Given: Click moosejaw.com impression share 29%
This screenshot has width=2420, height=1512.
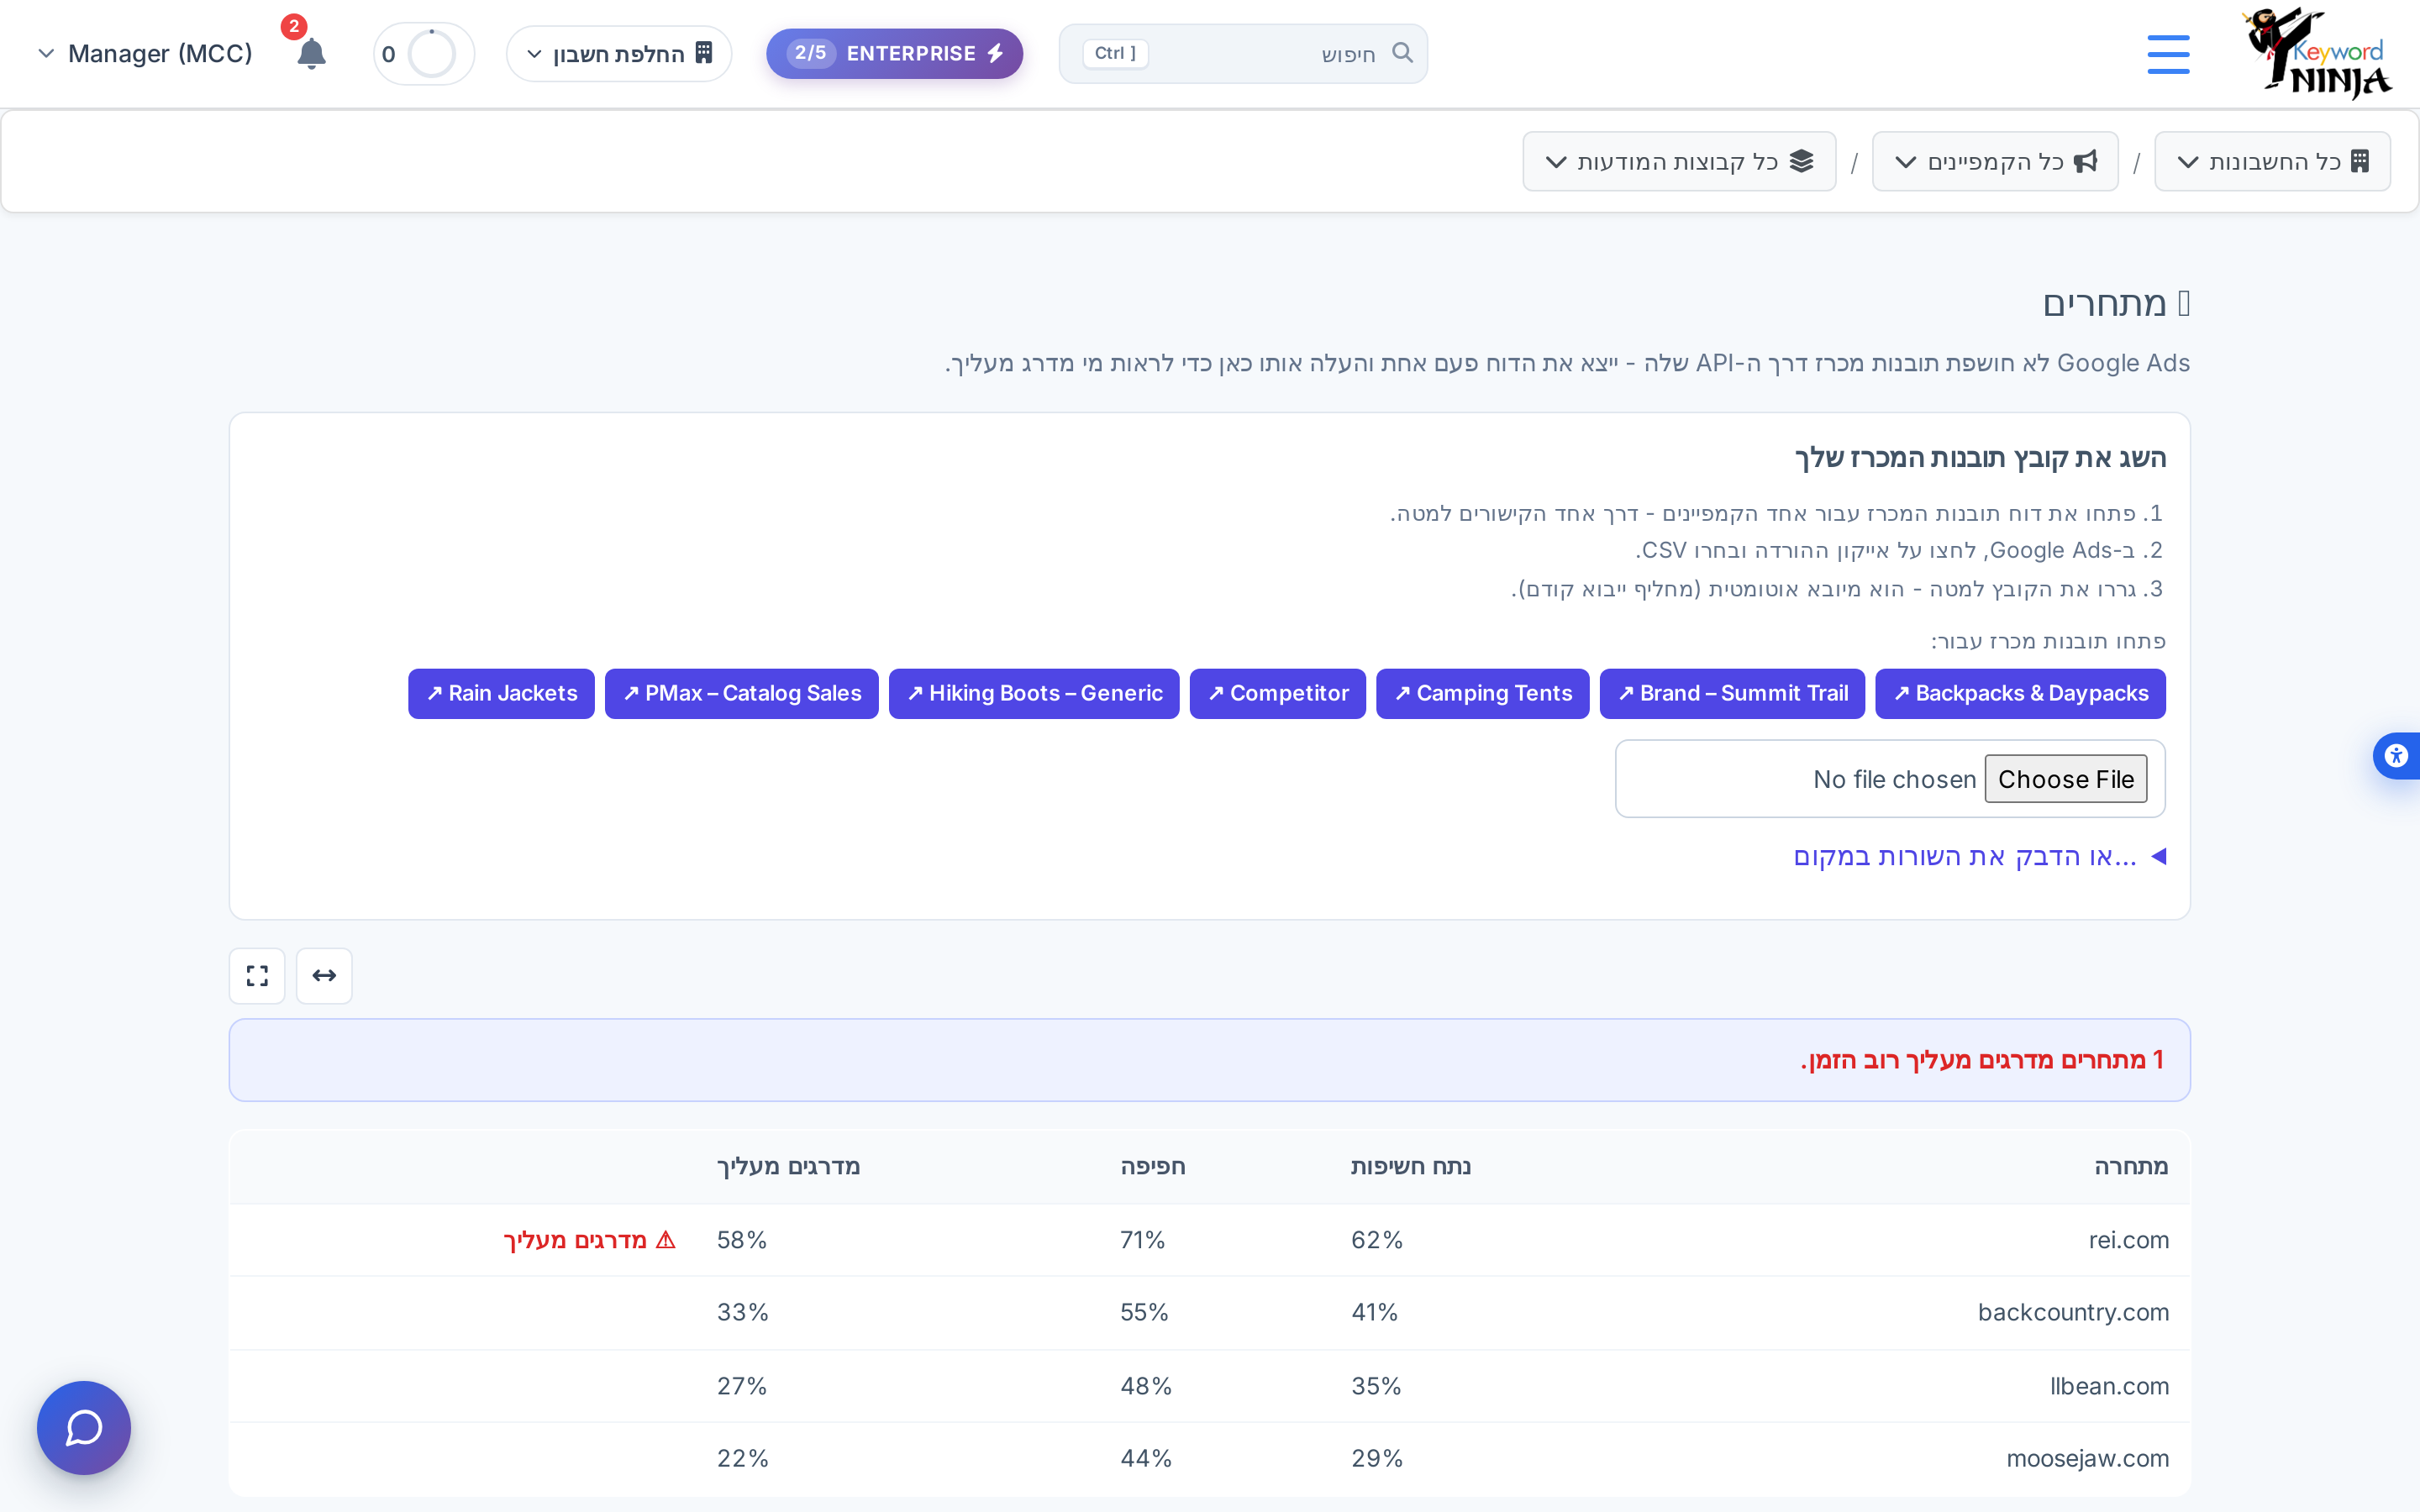Looking at the screenshot, I should 1377,1458.
